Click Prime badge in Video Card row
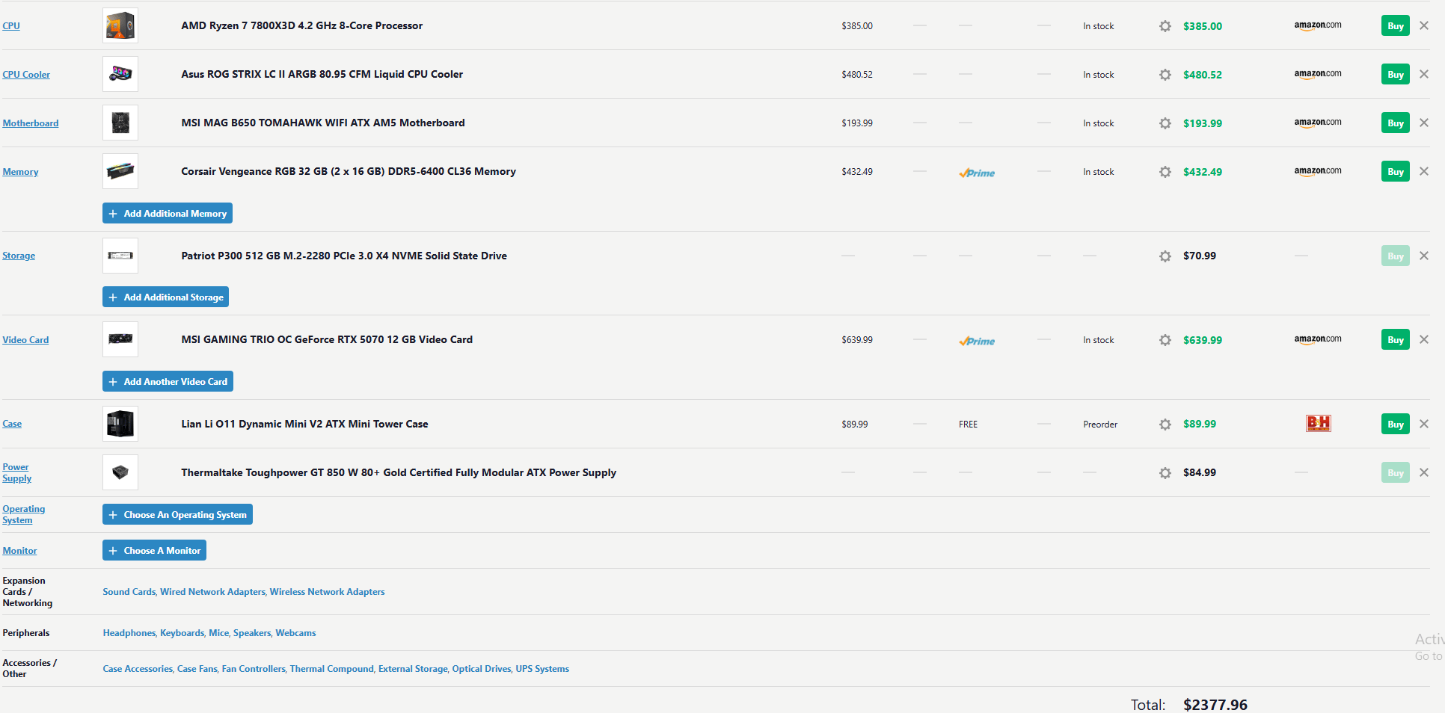This screenshot has width=1445, height=713. point(977,341)
